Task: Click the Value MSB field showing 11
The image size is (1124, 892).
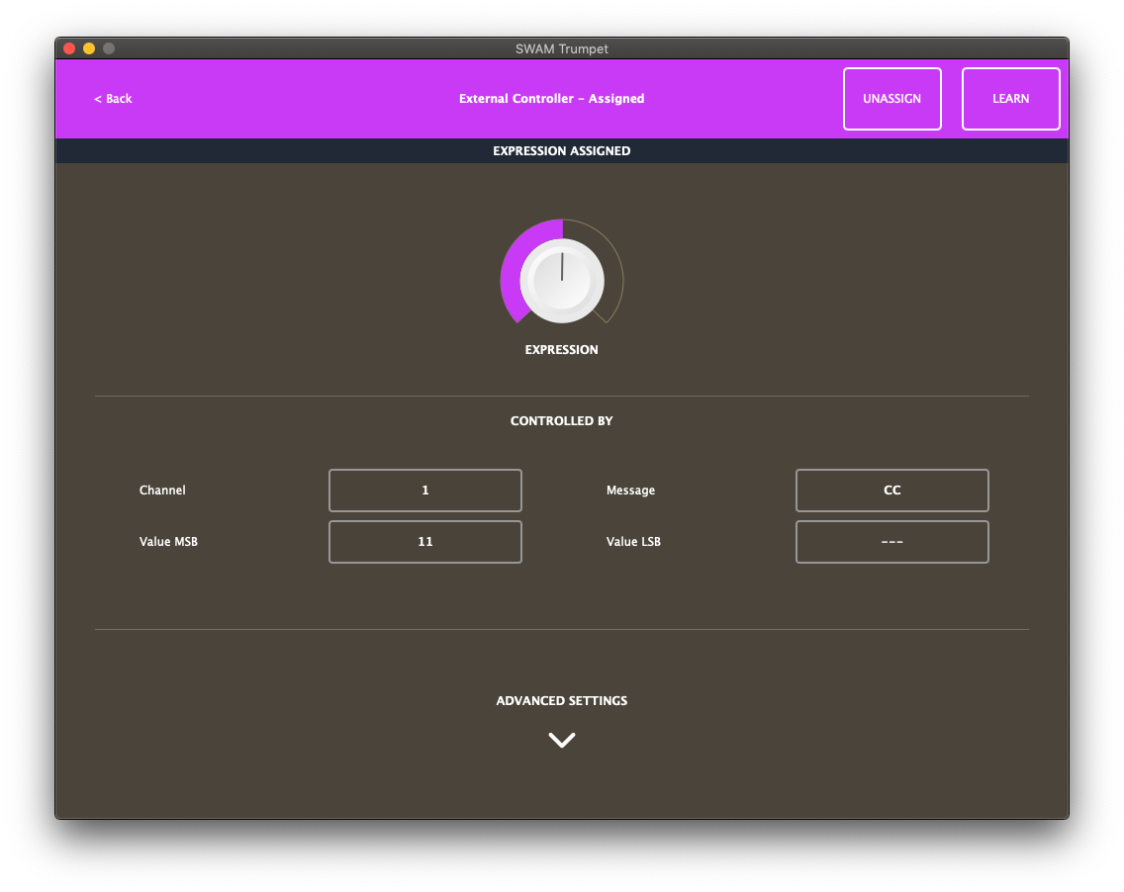Action: coord(424,541)
